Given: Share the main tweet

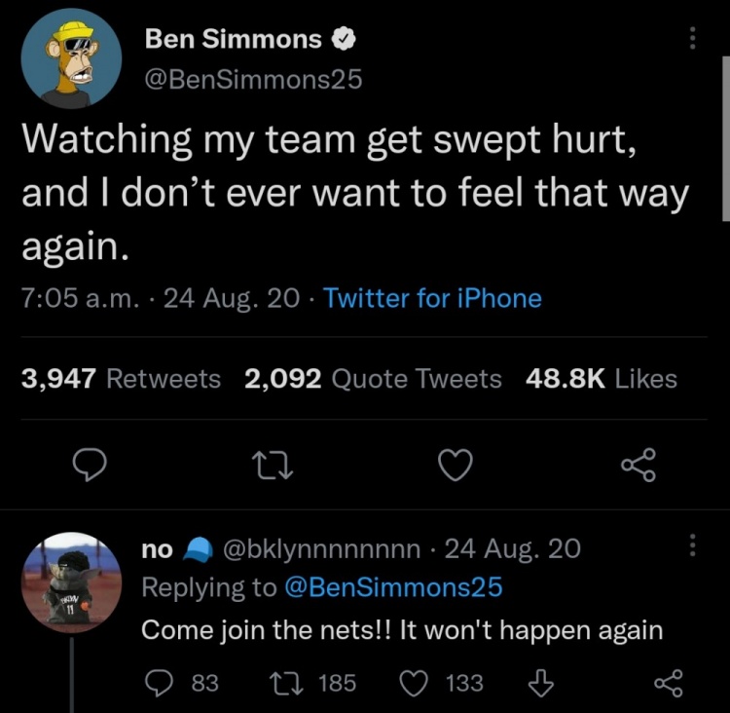Looking at the screenshot, I should click(639, 465).
